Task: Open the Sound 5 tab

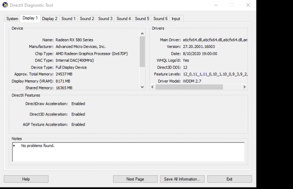Action: pos(142,19)
